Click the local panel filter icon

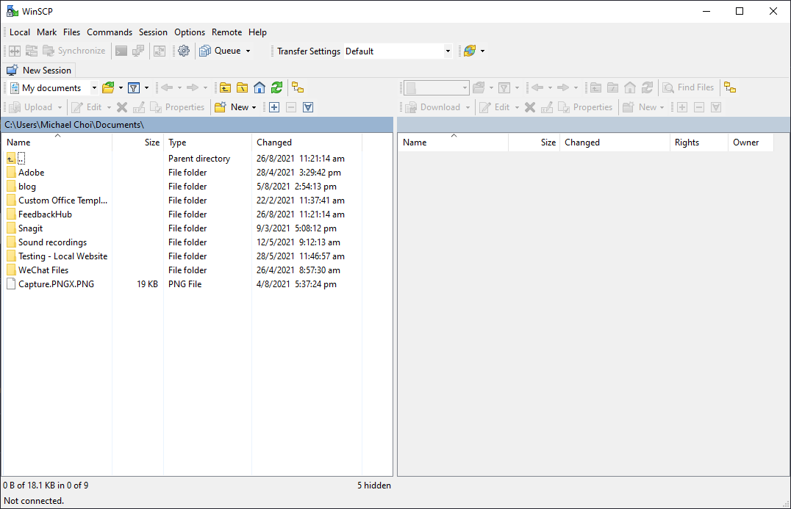(x=134, y=87)
